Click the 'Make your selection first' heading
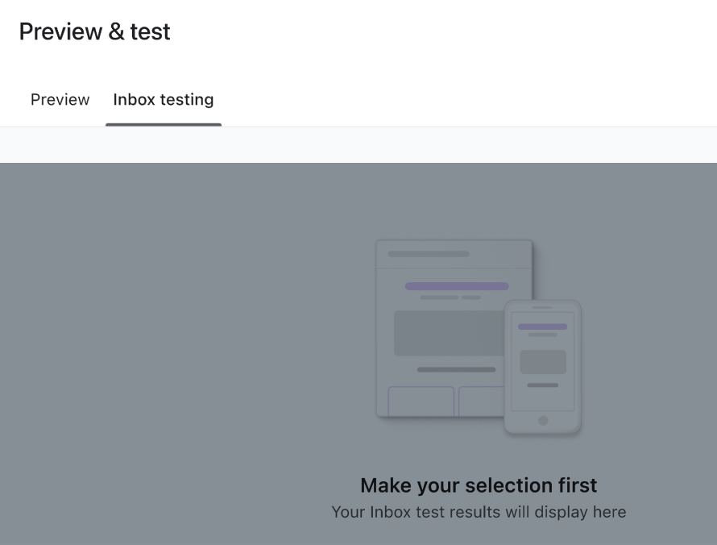The image size is (717, 545). pos(479,485)
